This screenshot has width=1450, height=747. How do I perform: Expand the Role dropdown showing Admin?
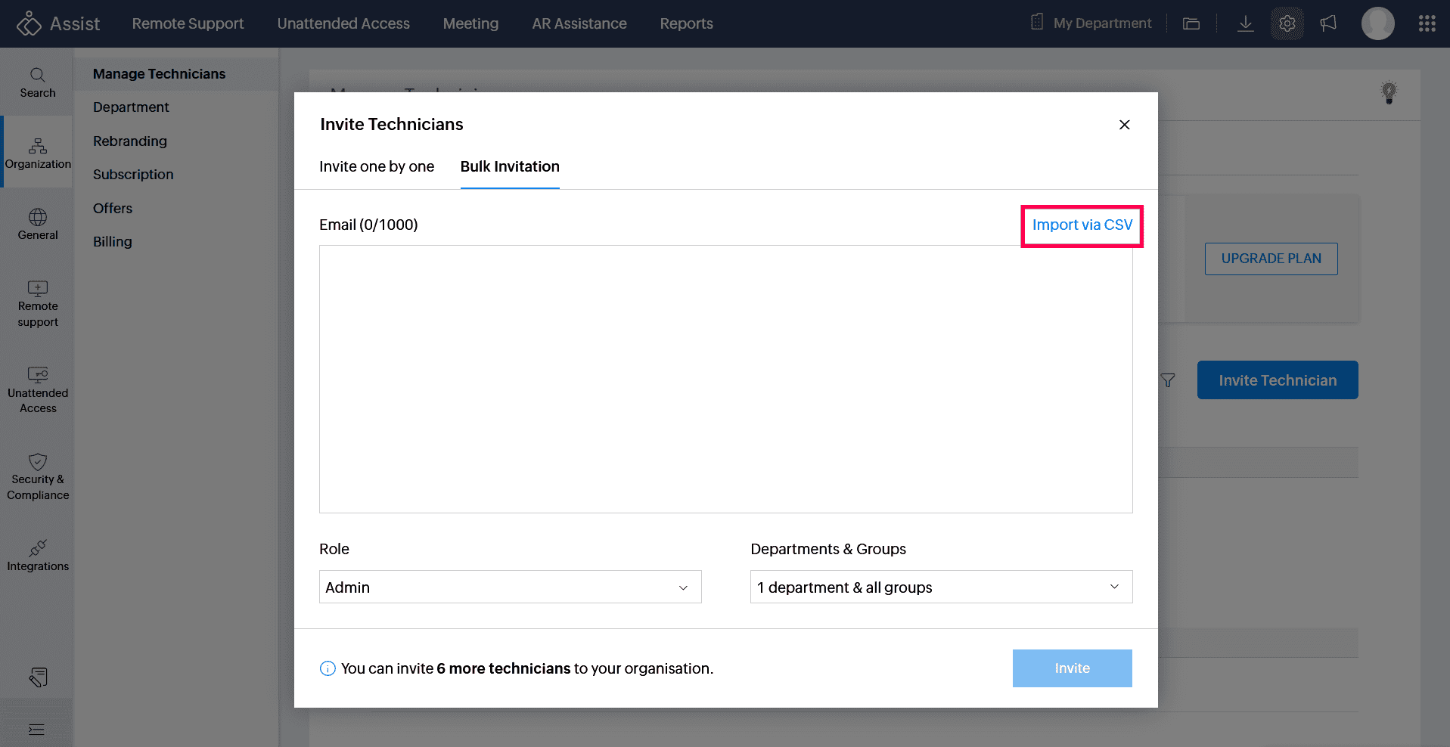[x=510, y=587]
